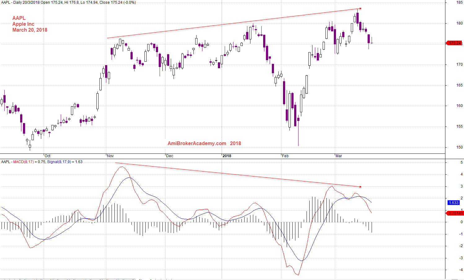
Task: Click the bold 2018 date axis label
Action: tap(227, 156)
